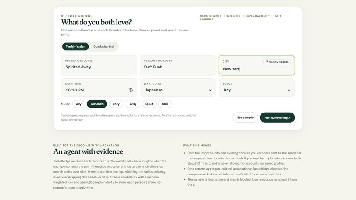Click the pin icon in Use my location
The image size is (356, 200).
click(267, 62)
